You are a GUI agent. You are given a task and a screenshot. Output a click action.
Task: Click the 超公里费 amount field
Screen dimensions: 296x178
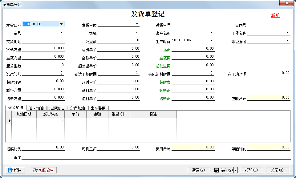[x=193, y=65]
